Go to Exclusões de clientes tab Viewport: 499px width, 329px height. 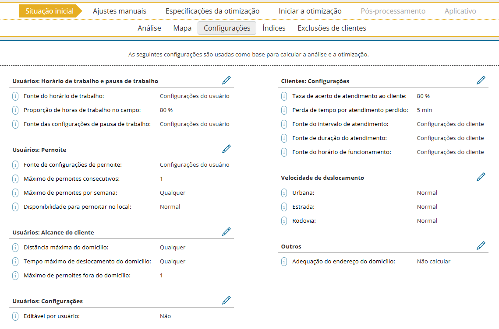(332, 28)
